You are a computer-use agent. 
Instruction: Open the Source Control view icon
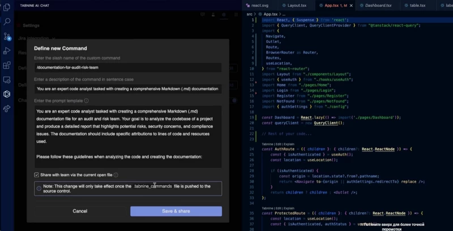coord(7,36)
